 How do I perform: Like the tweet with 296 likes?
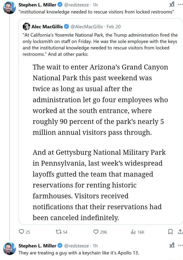(x=96, y=232)
